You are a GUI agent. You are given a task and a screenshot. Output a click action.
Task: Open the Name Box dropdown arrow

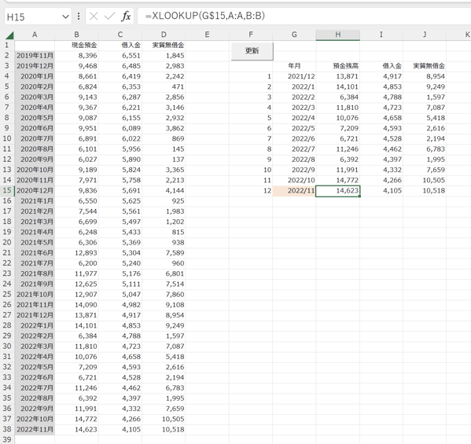pyautogui.click(x=65, y=17)
